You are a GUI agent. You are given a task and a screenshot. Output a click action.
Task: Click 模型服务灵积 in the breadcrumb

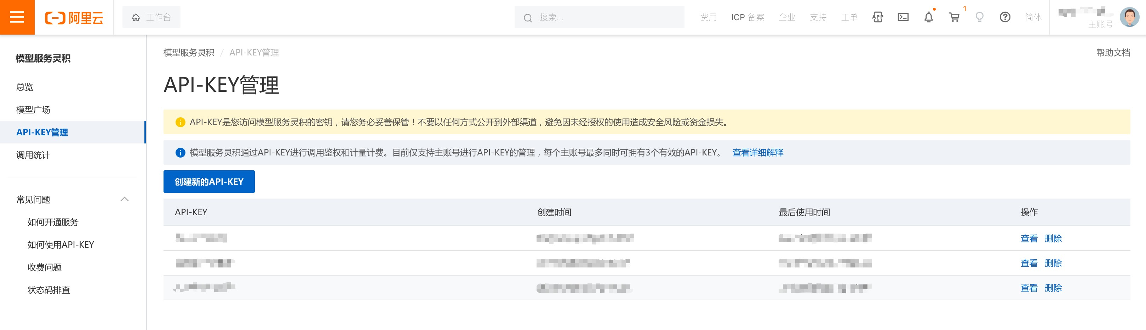click(x=189, y=52)
